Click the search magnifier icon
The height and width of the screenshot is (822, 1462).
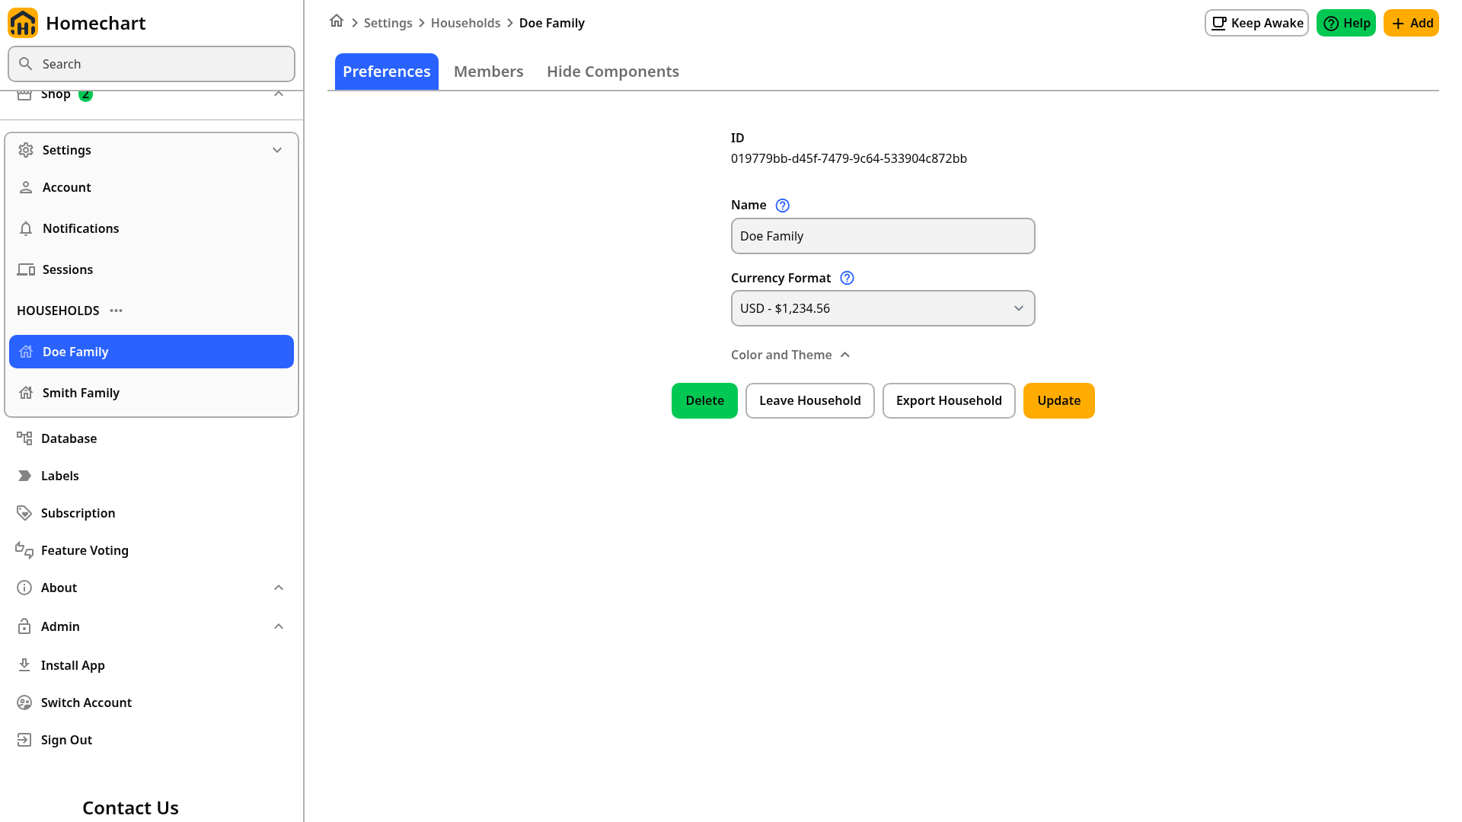25,64
